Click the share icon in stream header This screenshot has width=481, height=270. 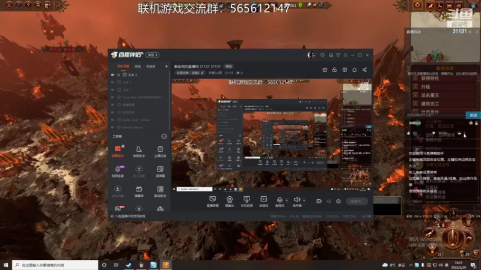pyautogui.click(x=364, y=70)
